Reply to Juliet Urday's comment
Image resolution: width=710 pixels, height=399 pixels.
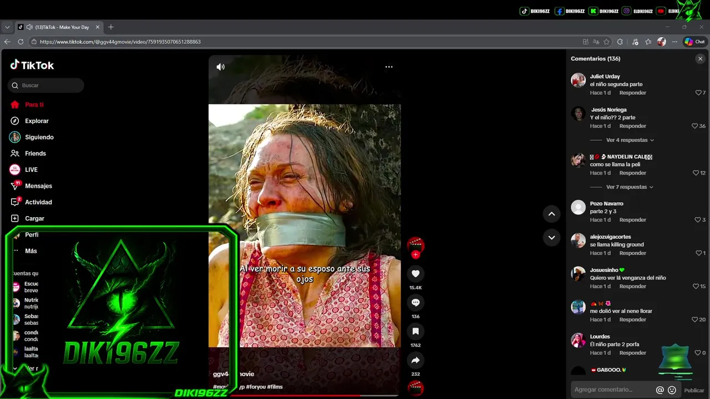(632, 93)
